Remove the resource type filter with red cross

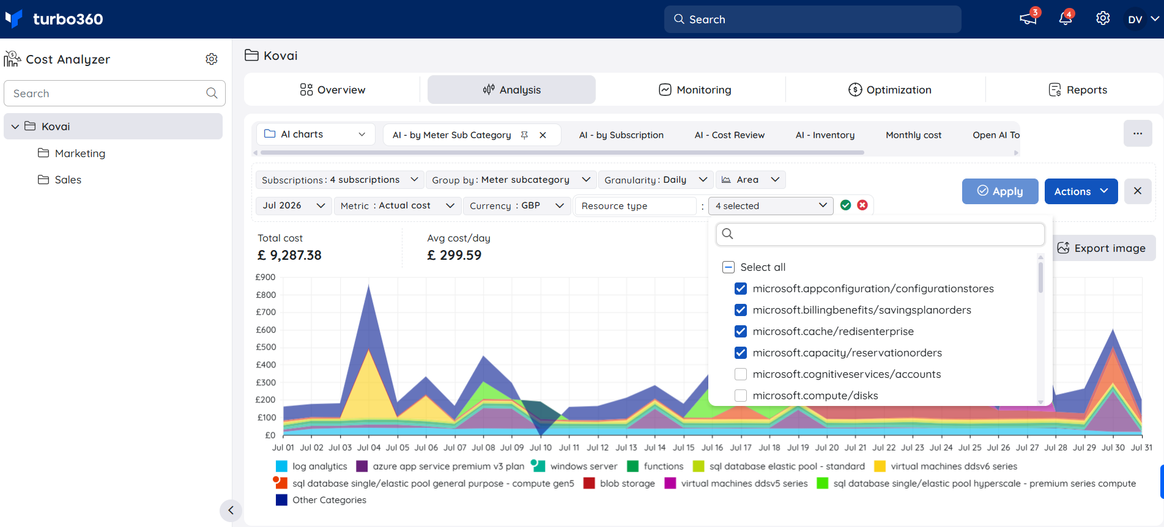pos(862,205)
